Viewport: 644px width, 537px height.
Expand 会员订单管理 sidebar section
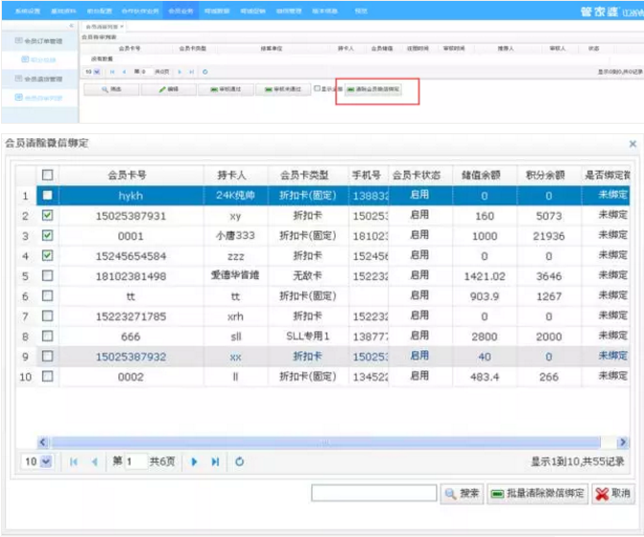pyautogui.click(x=39, y=41)
